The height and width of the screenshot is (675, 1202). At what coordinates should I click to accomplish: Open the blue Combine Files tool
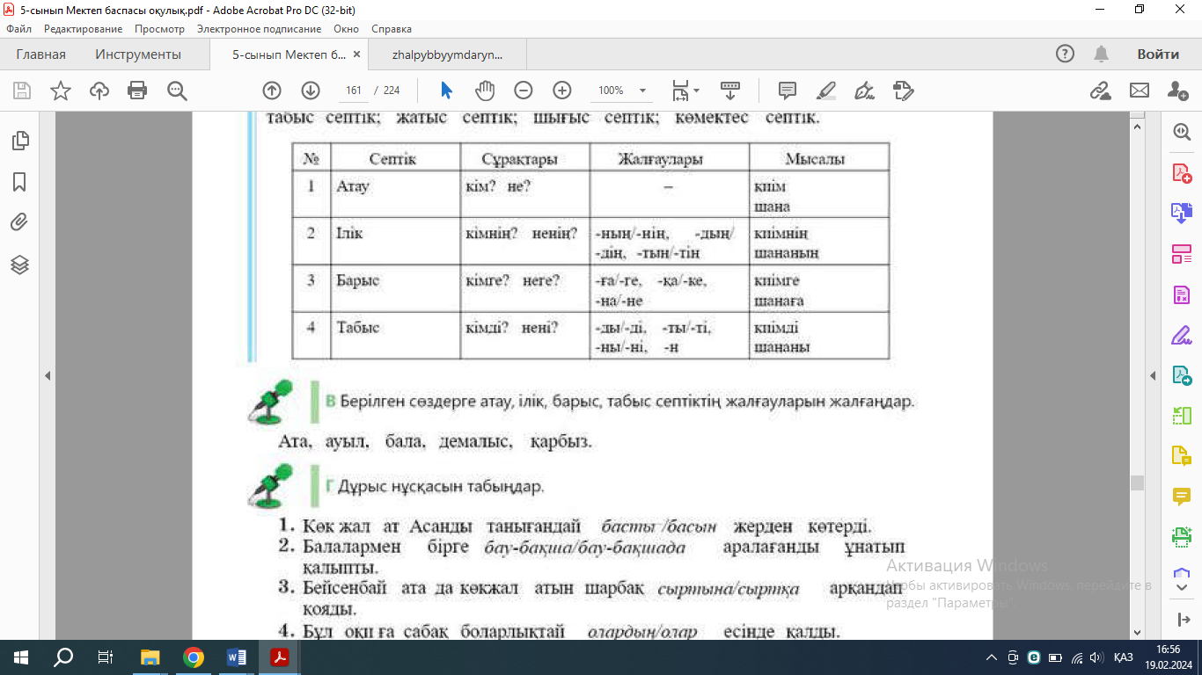click(1182, 213)
